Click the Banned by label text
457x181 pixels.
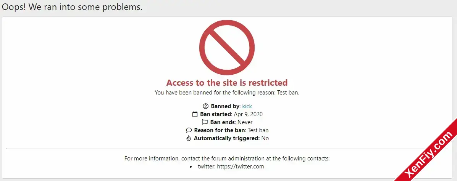[225, 106]
